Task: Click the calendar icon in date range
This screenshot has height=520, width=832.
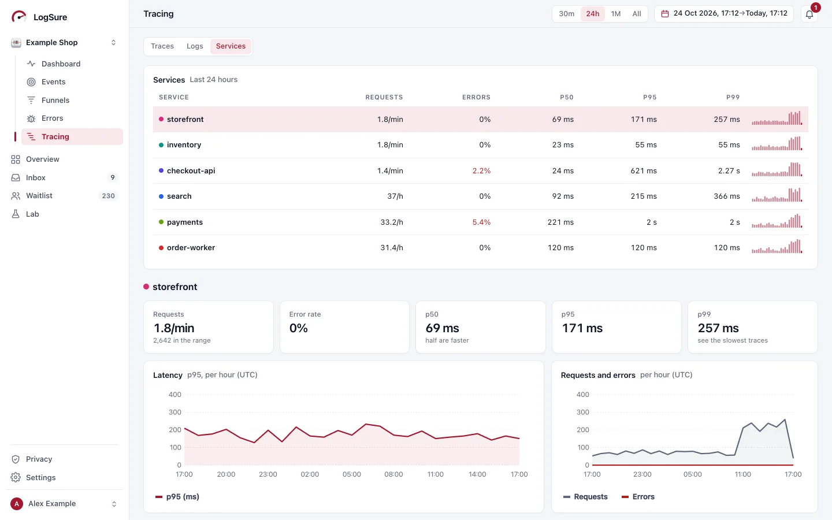Action: [x=665, y=14]
